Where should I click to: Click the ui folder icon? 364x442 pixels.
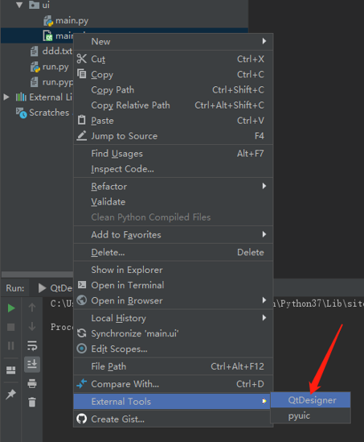(x=34, y=5)
